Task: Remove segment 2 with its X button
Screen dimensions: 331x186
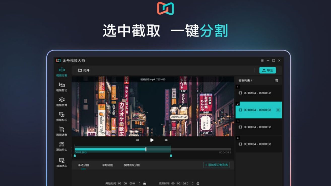Action: pyautogui.click(x=278, y=110)
